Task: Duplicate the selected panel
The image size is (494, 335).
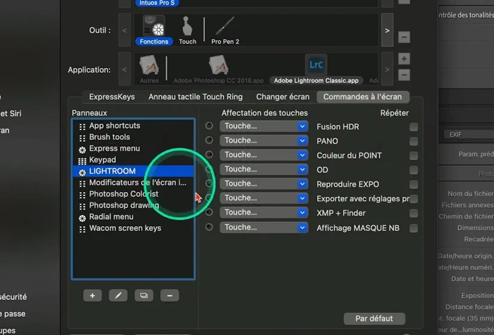Action: (144, 295)
